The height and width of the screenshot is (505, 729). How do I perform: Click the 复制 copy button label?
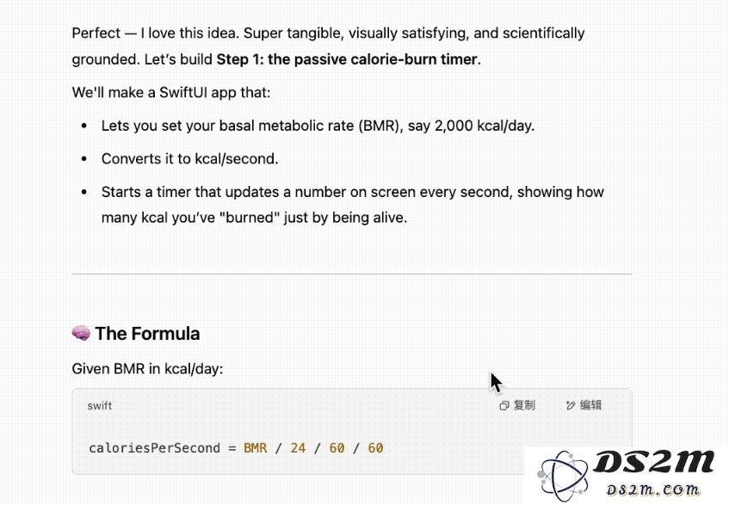(524, 405)
